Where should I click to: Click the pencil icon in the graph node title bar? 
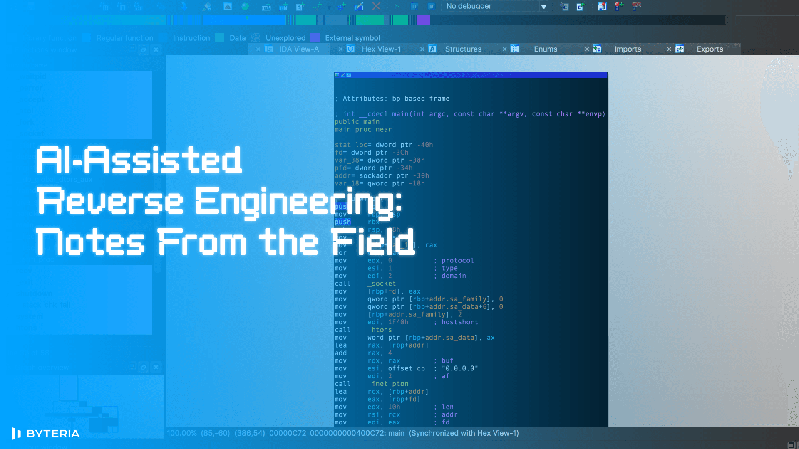click(343, 75)
